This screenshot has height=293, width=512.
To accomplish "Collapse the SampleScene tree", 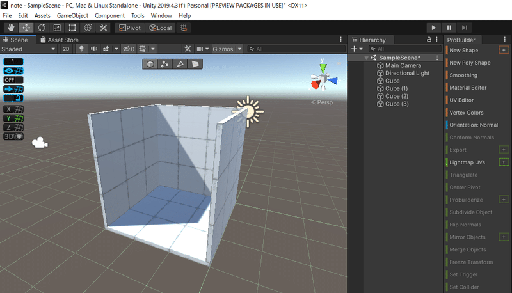I will 366,58.
